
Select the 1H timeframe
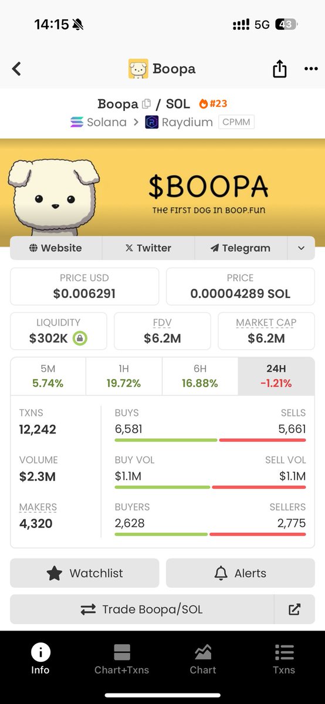124,376
